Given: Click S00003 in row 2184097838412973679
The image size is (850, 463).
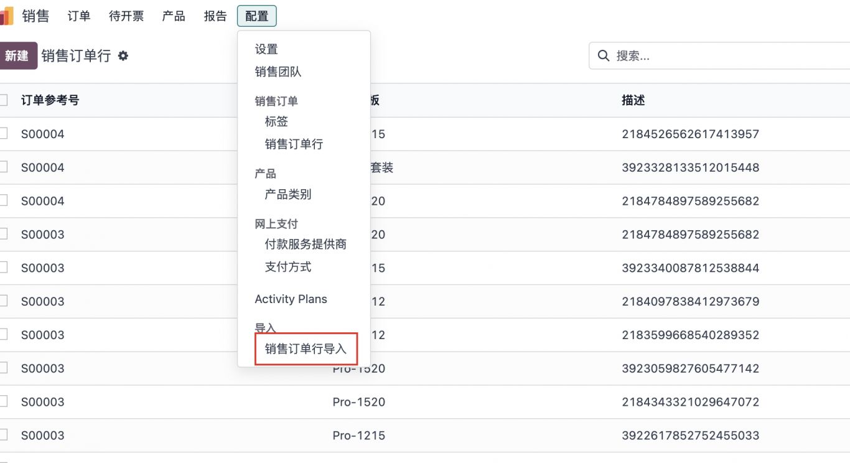Looking at the screenshot, I should [x=43, y=301].
